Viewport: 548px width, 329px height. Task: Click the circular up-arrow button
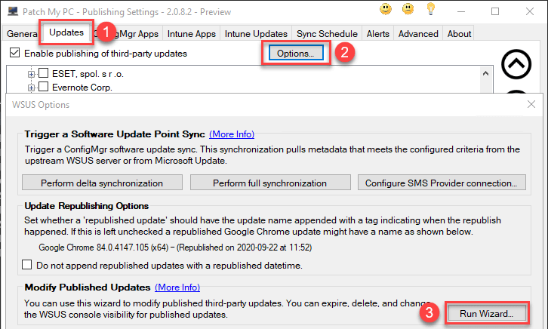[516, 64]
